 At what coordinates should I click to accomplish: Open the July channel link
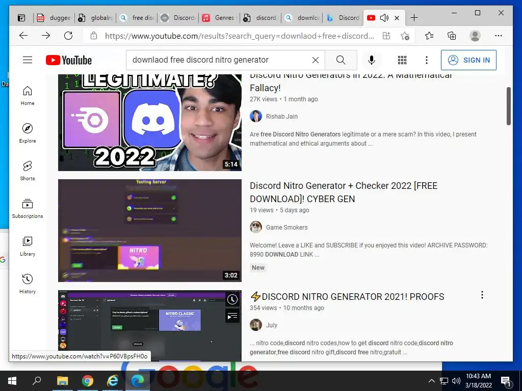click(272, 325)
